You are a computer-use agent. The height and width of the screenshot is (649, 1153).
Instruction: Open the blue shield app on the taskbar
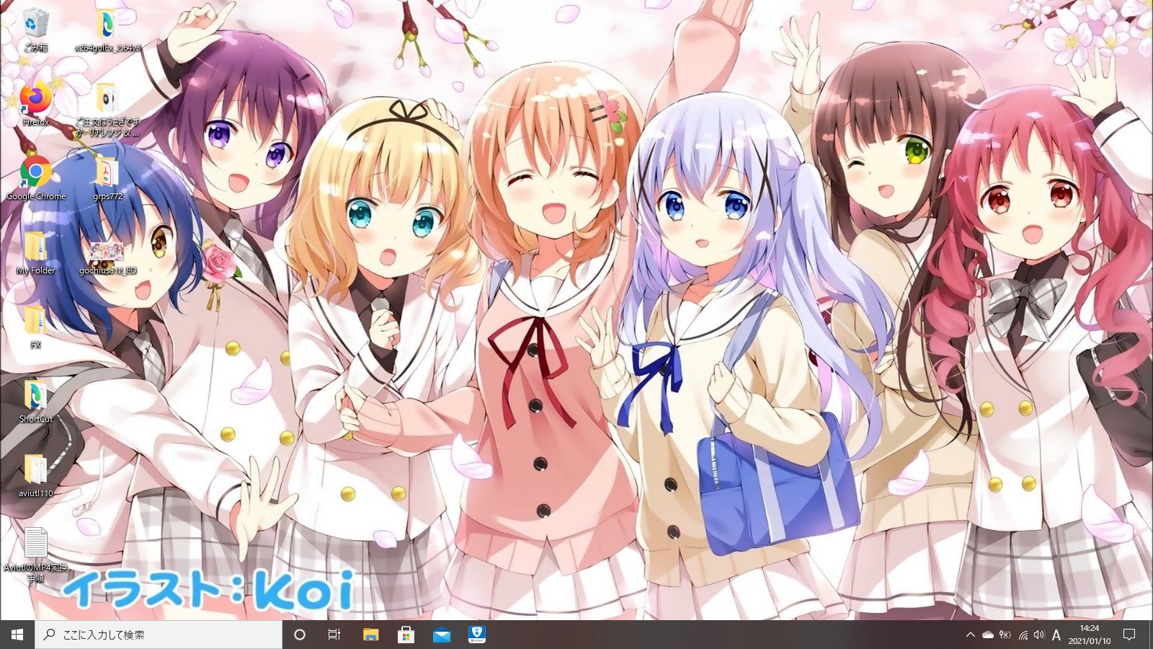tap(476, 635)
